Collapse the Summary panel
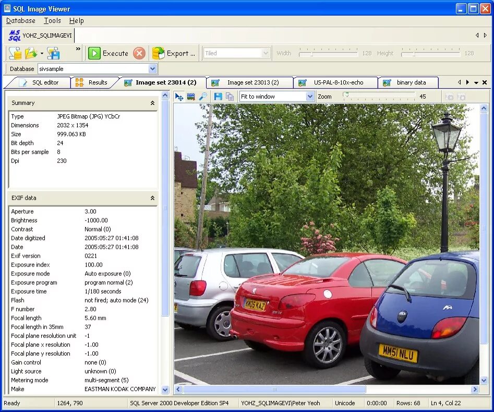 click(x=152, y=103)
